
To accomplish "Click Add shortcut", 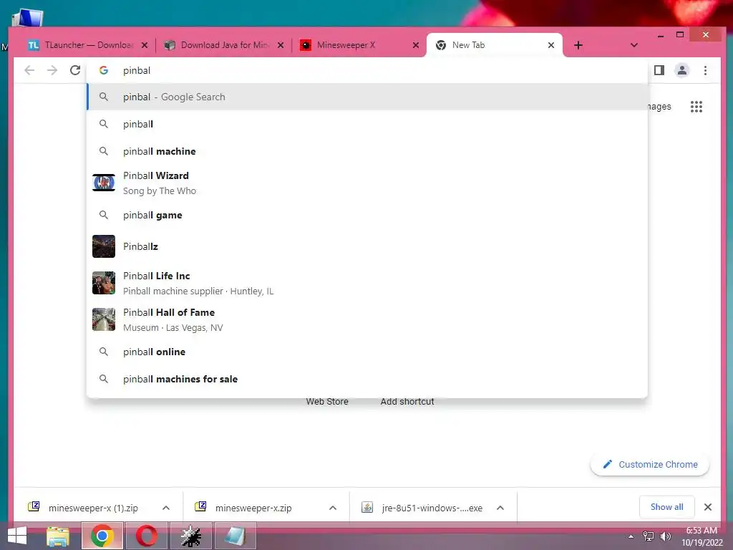I will [x=407, y=401].
